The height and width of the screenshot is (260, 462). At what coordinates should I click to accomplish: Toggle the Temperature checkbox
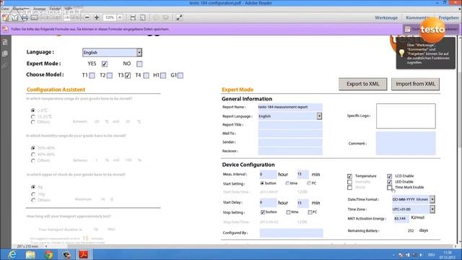coord(349,176)
